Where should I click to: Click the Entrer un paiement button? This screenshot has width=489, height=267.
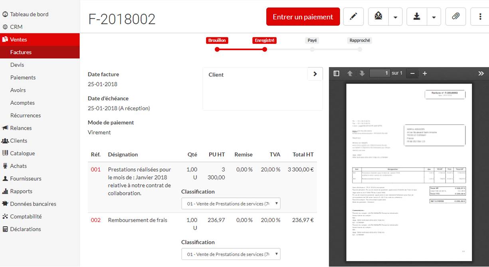pos(303,16)
